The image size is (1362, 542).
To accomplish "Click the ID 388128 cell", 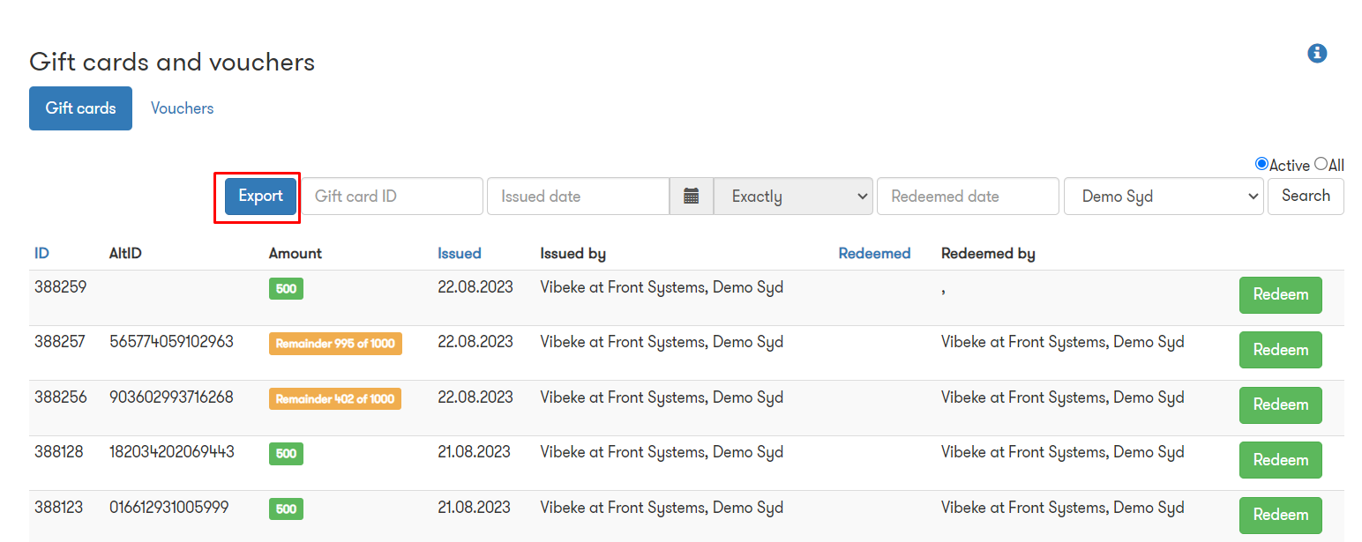I will click(59, 452).
